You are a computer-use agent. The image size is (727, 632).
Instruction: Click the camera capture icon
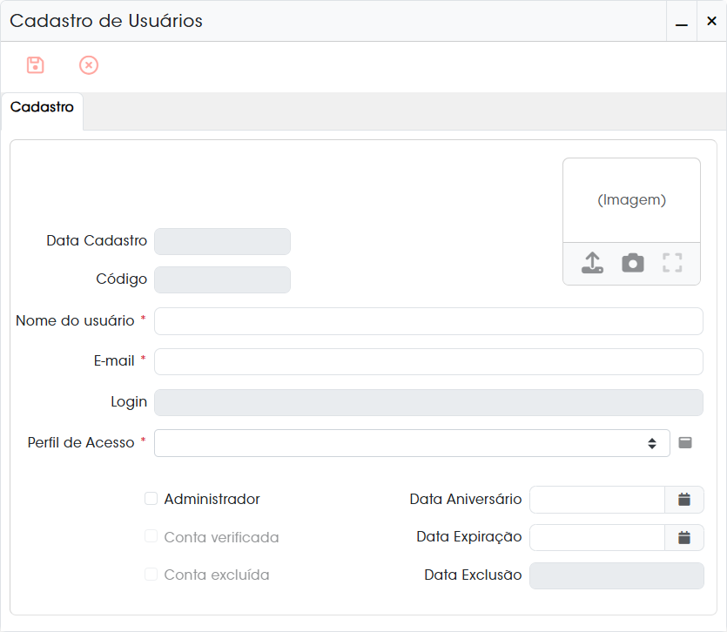click(632, 262)
